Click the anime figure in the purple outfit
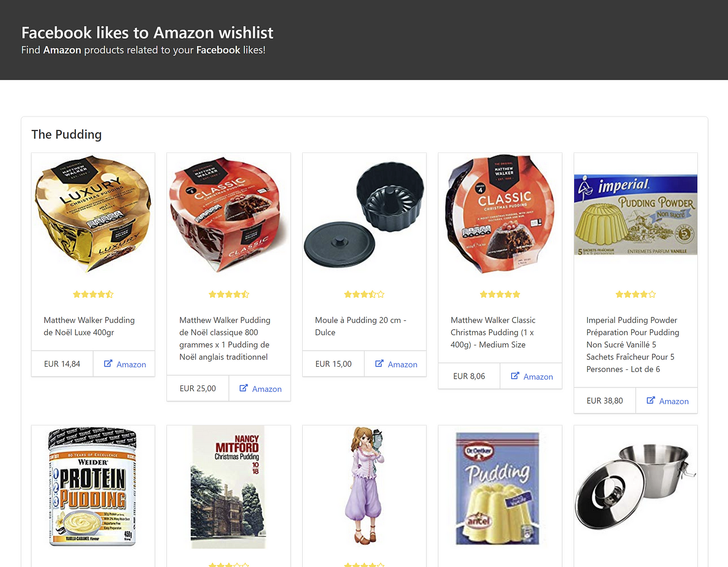 [x=364, y=486]
